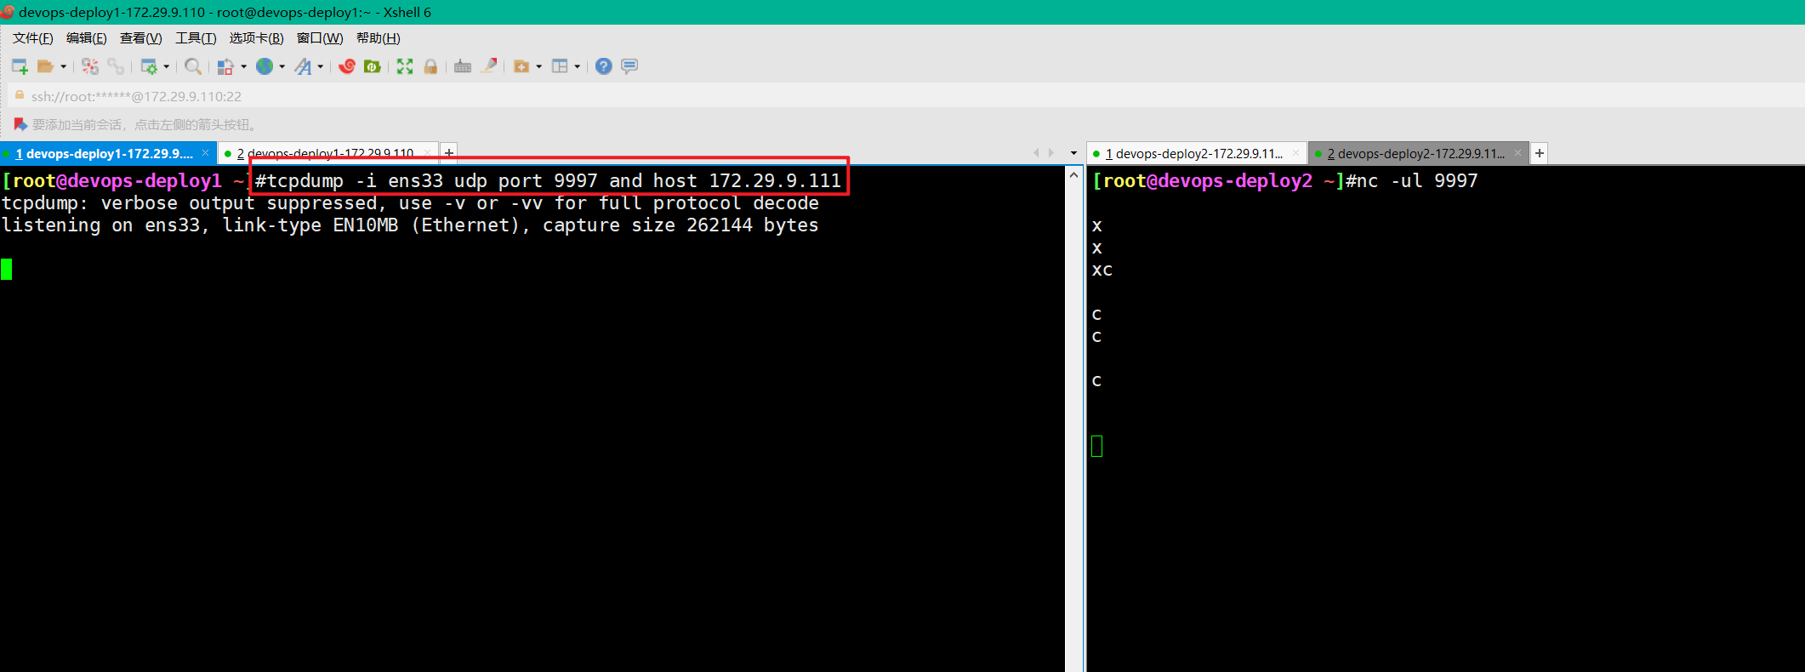Click the Open session folder icon
The image size is (1805, 672).
pos(45,66)
